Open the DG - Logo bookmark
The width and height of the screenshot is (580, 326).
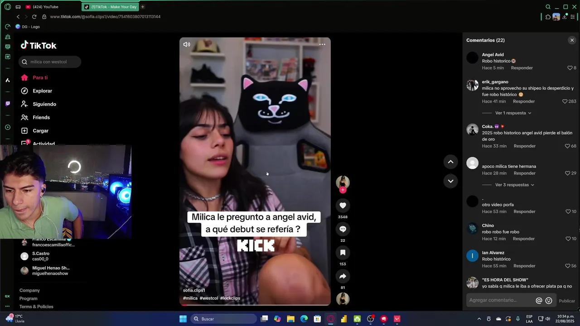point(28,27)
